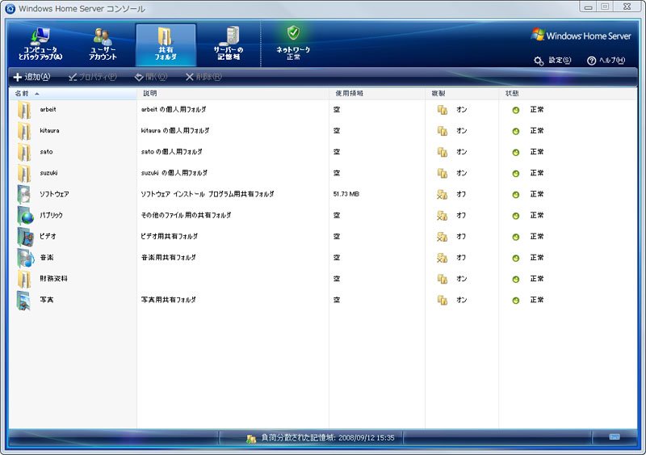646x455 pixels.
Task: Click green status icon in arbeit row
Action: [x=515, y=110]
